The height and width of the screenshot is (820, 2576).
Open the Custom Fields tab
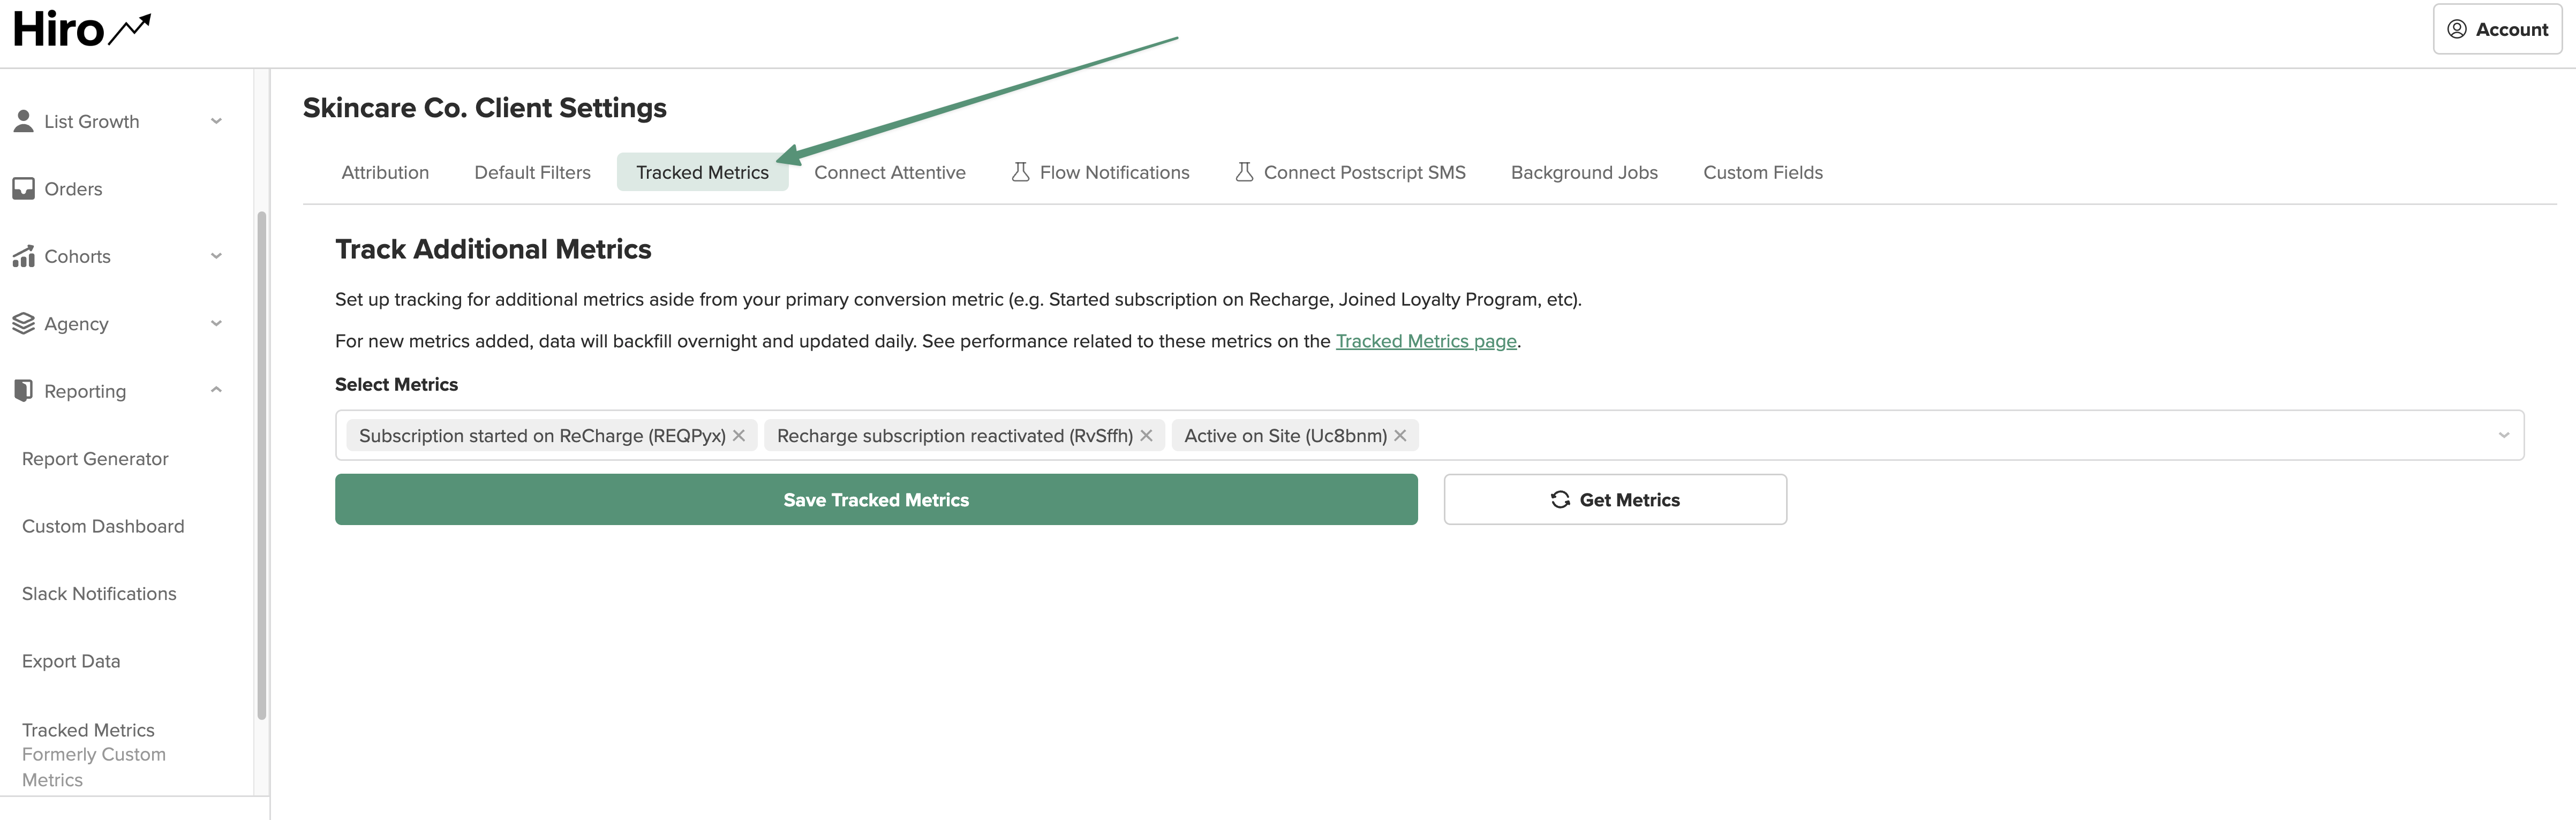(x=1762, y=172)
